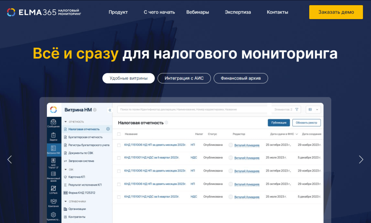
Task: Tick the select-all checkbox next to Название
Action: 119,134
